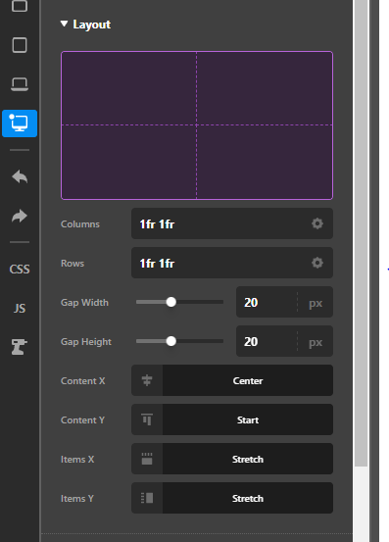
Task: Click the undo arrow icon
Action: 20,177
